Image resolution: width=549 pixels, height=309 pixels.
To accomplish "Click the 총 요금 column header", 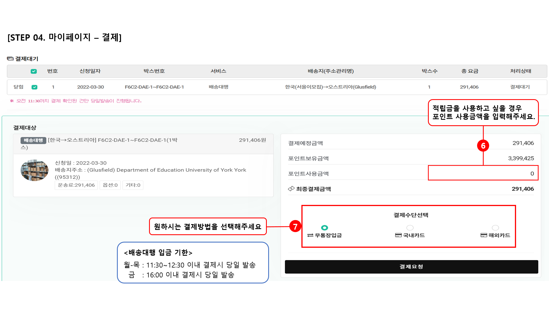I will (x=470, y=71).
